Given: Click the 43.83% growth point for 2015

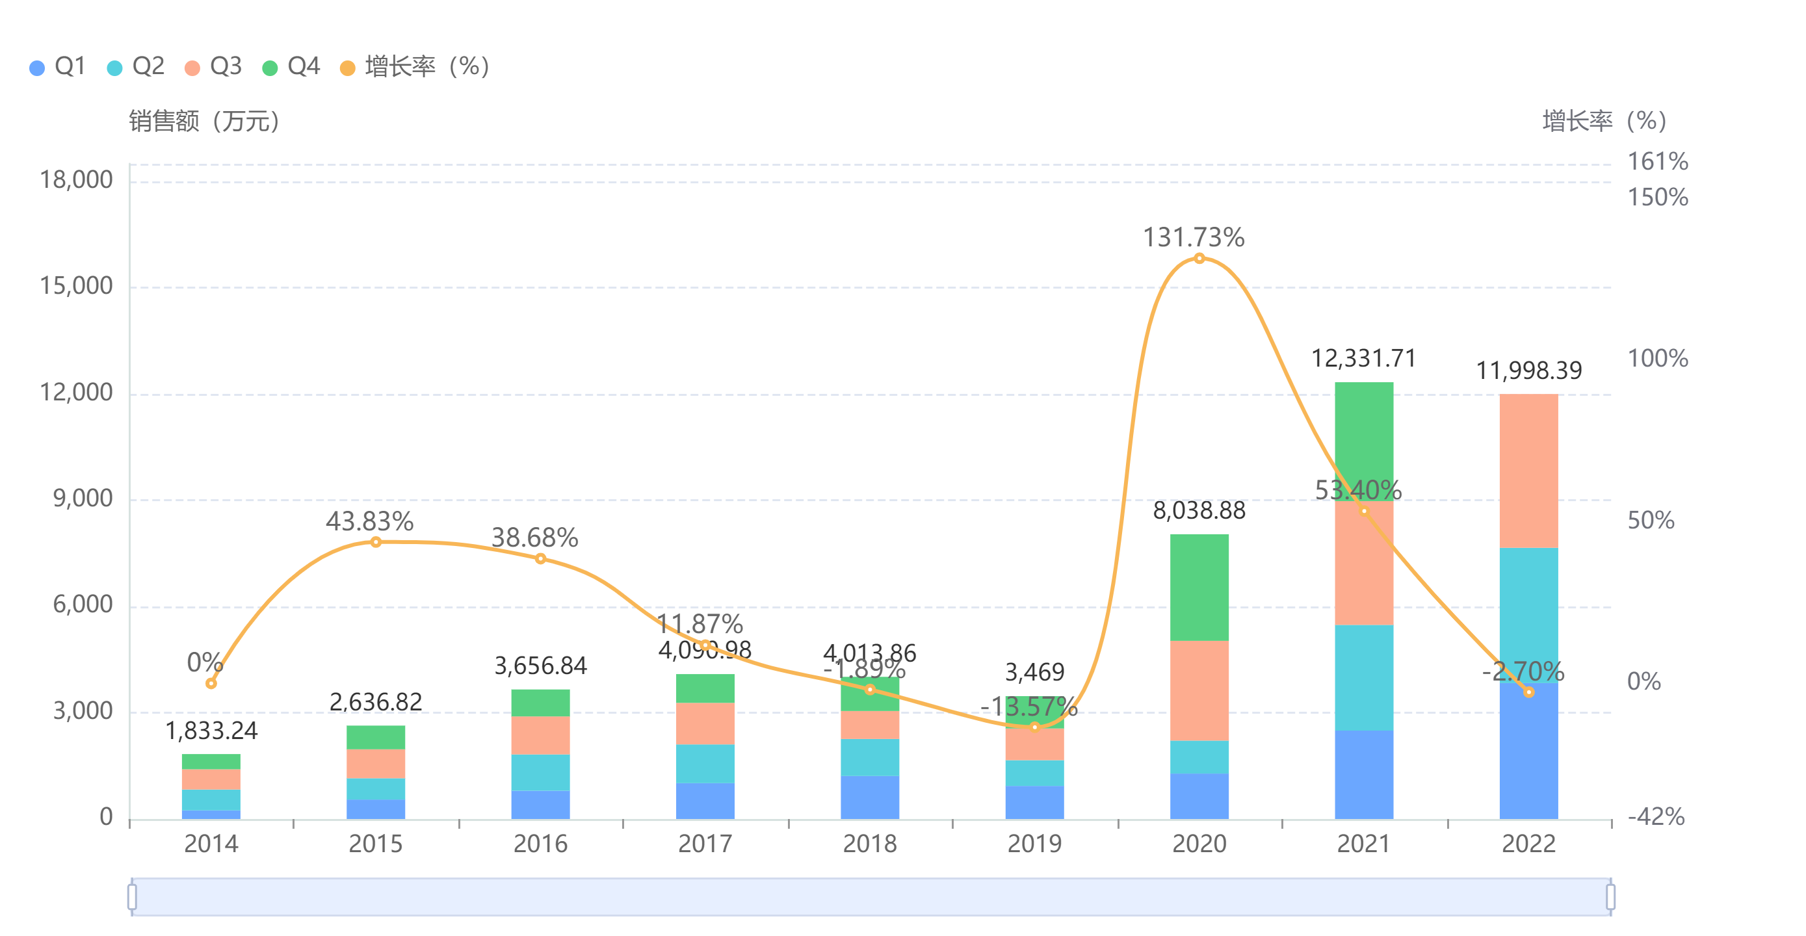Looking at the screenshot, I should point(376,542).
